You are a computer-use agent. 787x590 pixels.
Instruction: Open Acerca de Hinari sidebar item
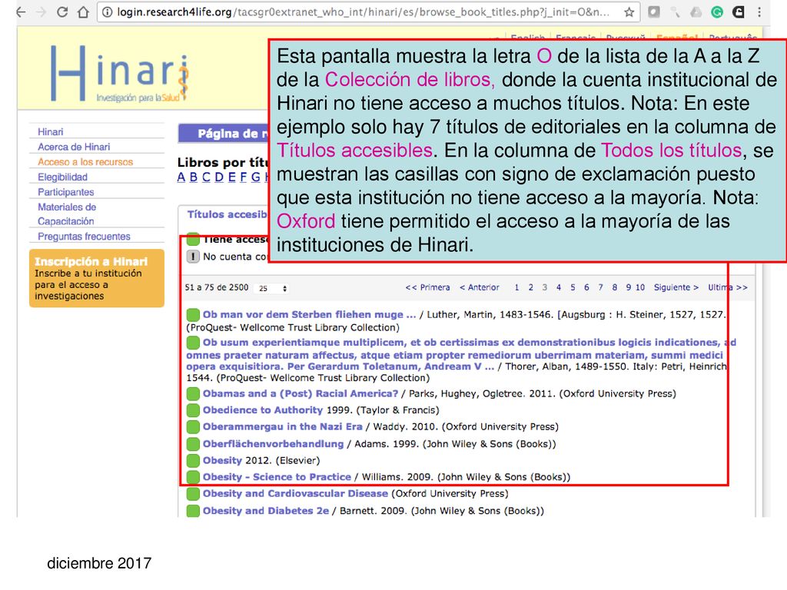coord(74,147)
